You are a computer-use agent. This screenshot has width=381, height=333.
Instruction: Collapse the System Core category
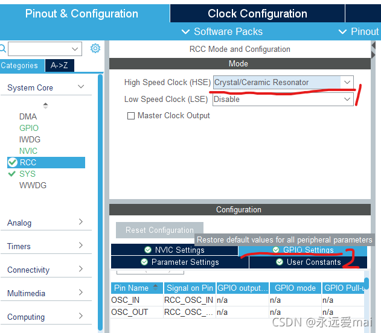tap(81, 87)
